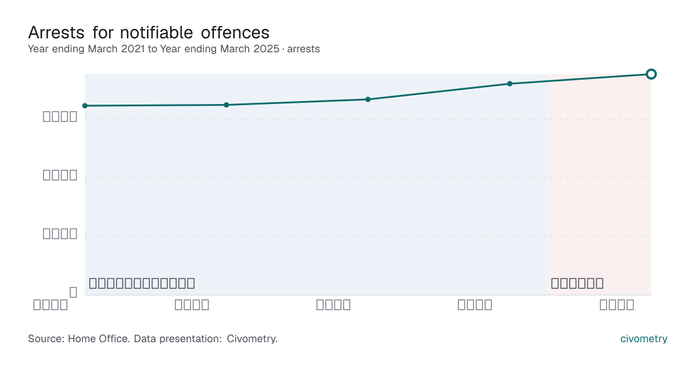
Task: Click the data point before the hollow marker
Action: (509, 84)
